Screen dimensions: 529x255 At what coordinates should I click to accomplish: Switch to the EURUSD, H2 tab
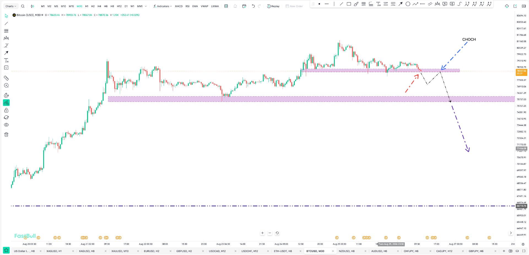coord(152,251)
